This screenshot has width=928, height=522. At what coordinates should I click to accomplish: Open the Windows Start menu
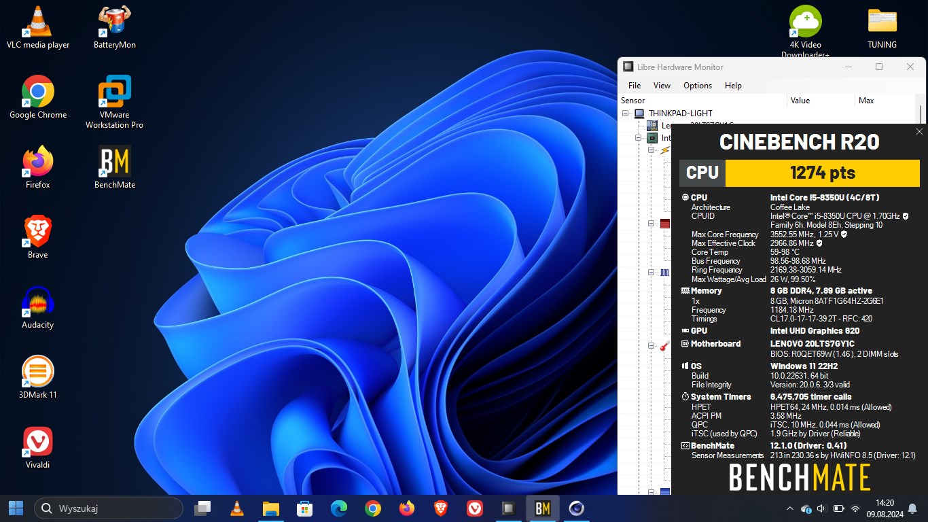pos(16,508)
